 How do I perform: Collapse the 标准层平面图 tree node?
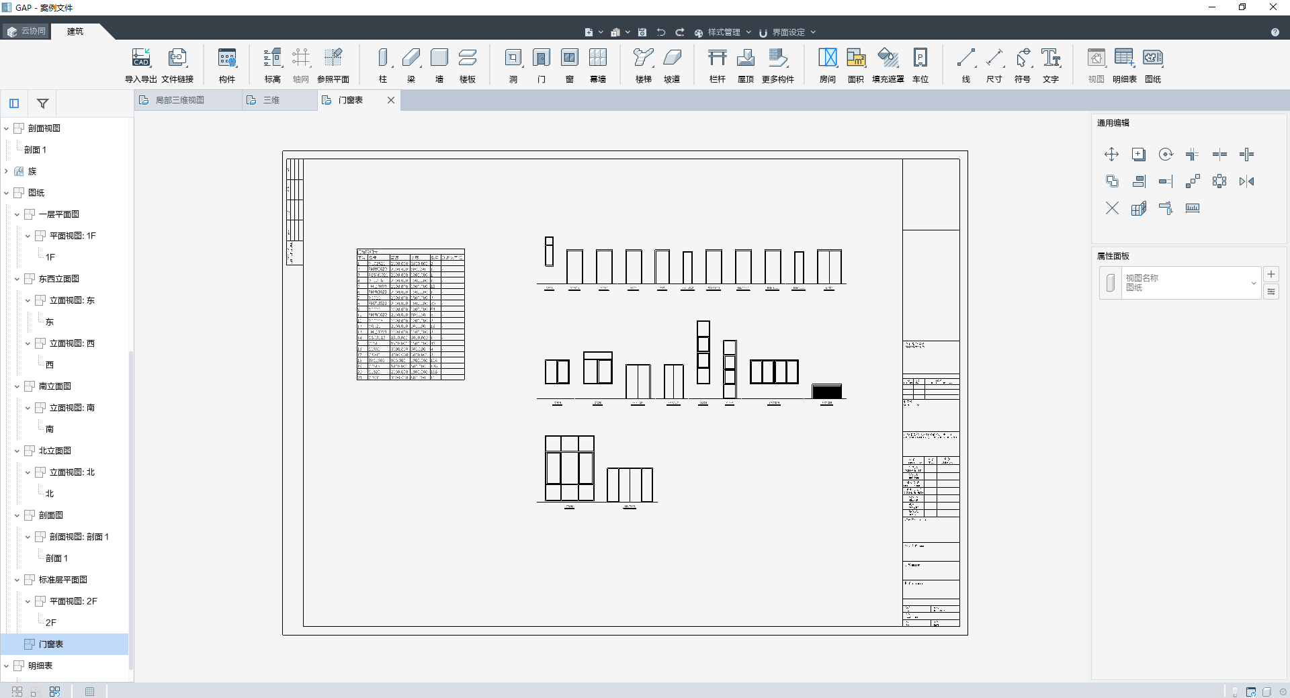pos(17,580)
